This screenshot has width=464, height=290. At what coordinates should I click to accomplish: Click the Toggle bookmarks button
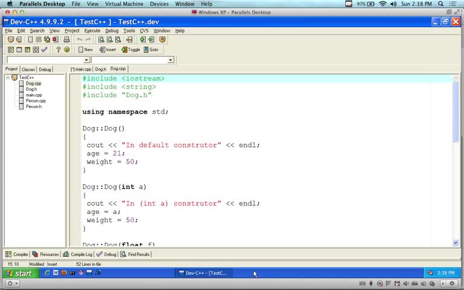click(x=130, y=50)
